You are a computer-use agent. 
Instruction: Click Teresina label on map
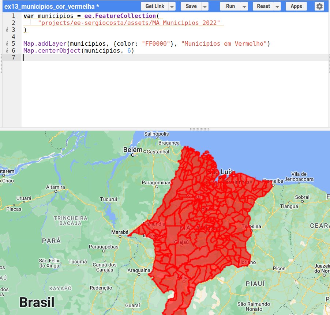251,226
